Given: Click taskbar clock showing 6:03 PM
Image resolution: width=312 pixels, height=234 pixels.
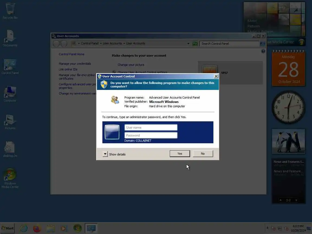Looking at the screenshot, I should tap(298, 228).
